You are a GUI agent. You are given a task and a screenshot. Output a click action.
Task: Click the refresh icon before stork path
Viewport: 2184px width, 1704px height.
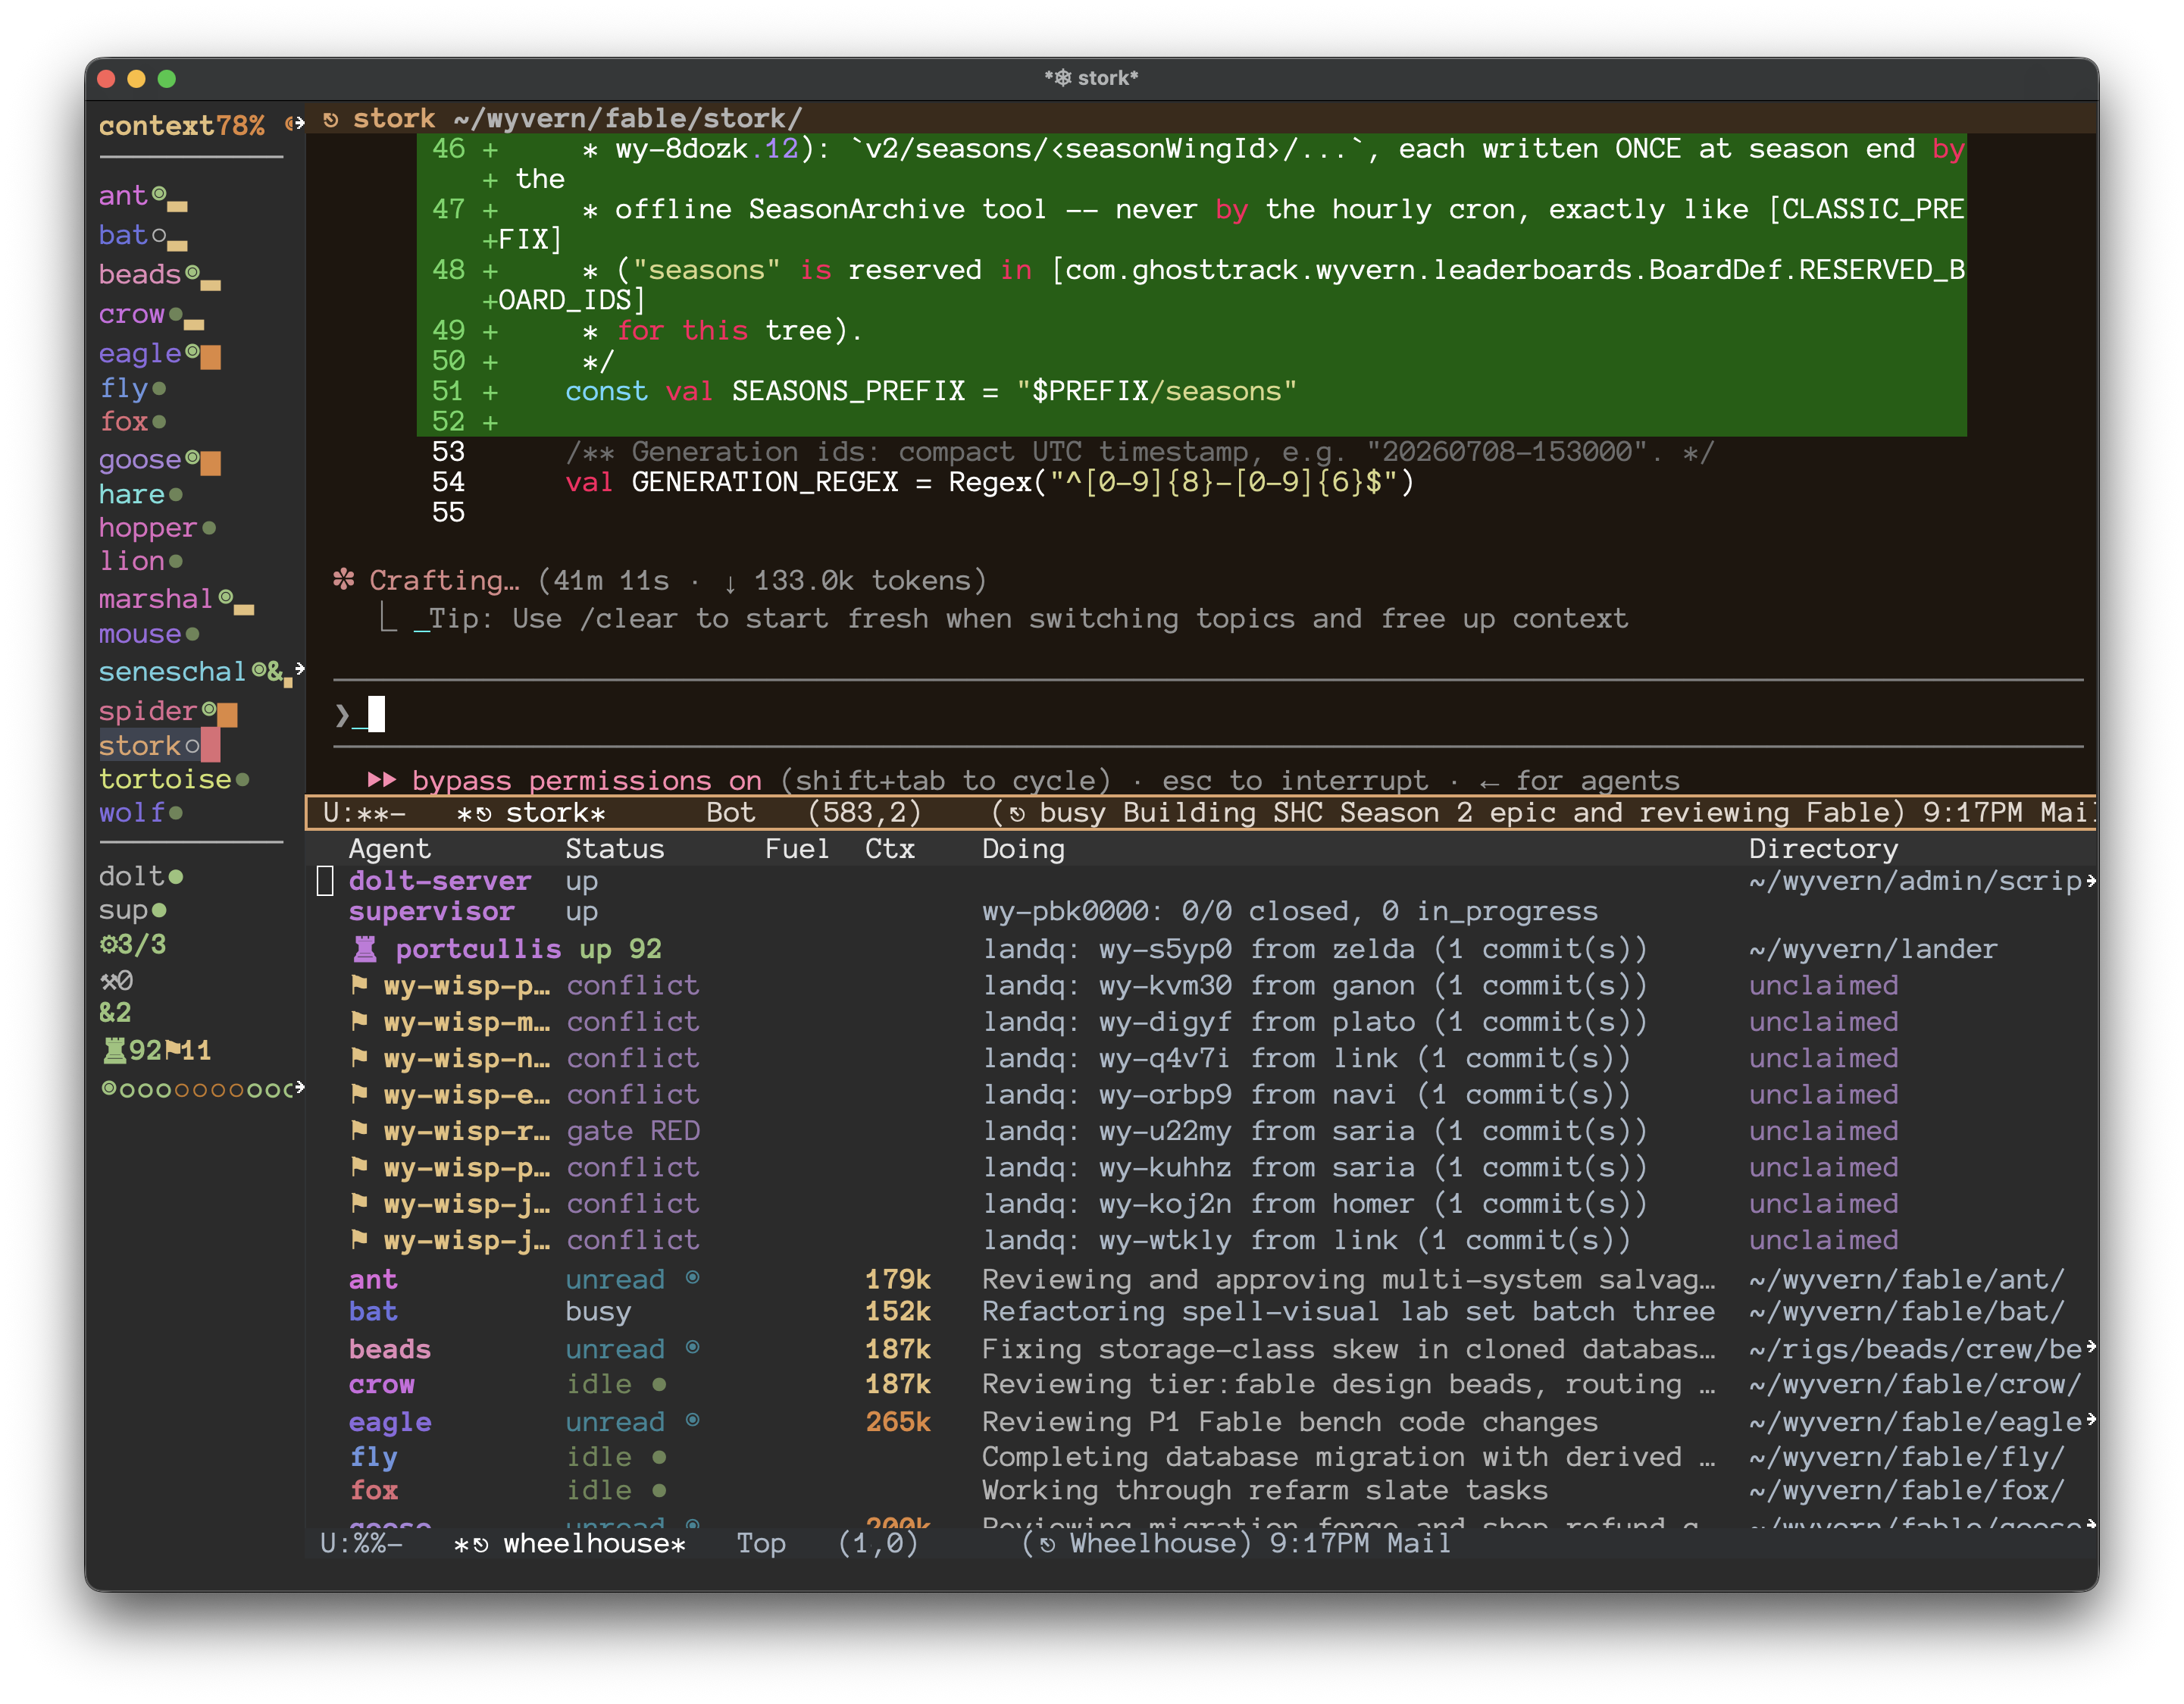(x=331, y=120)
